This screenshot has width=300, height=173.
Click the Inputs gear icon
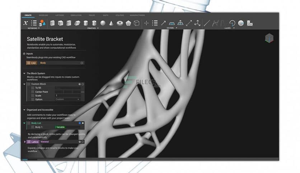(x=24, y=54)
